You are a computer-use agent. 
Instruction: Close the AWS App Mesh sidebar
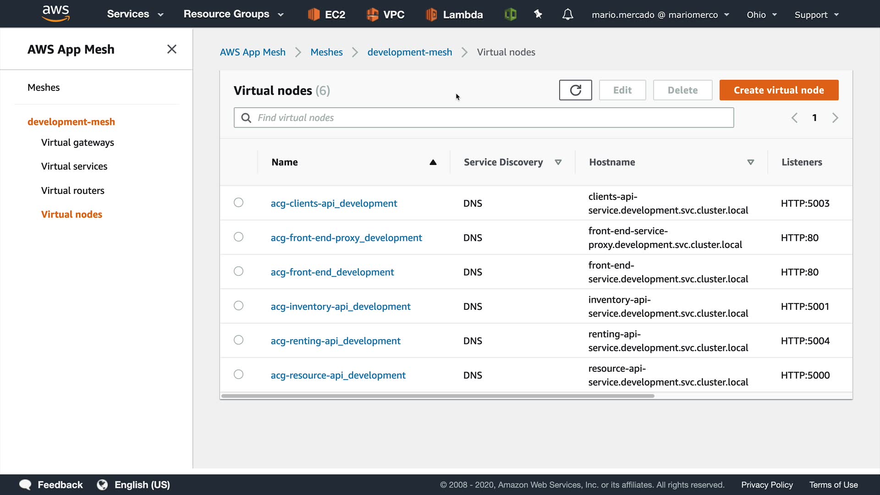172,49
